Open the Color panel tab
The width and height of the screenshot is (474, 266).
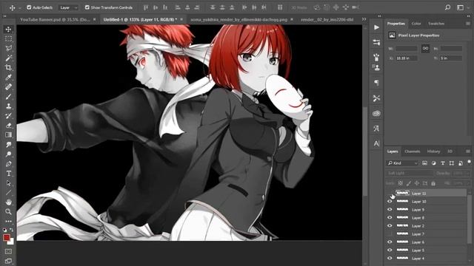coord(416,24)
